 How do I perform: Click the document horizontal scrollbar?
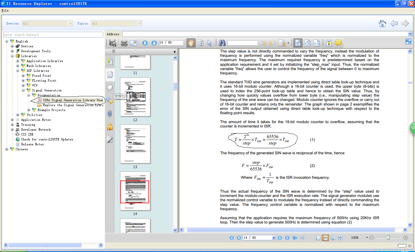(291, 230)
